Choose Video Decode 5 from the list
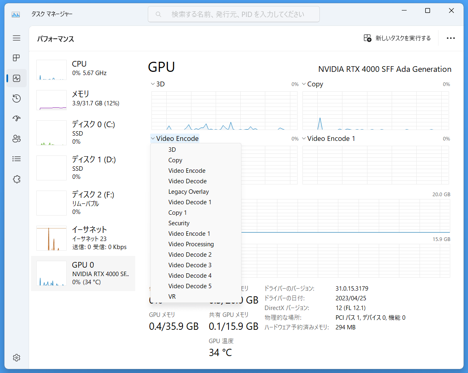The image size is (468, 373). (x=196, y=286)
